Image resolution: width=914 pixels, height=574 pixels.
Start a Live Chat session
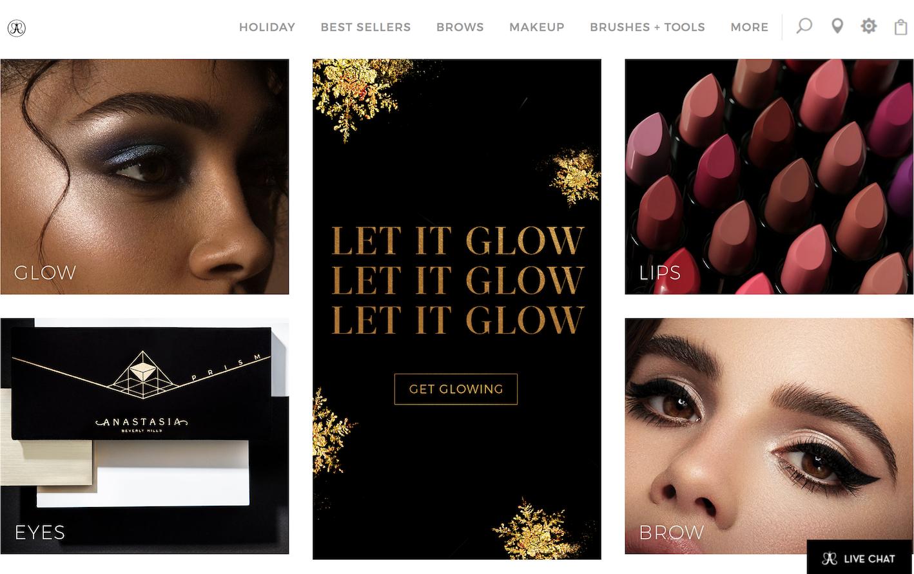(x=860, y=559)
